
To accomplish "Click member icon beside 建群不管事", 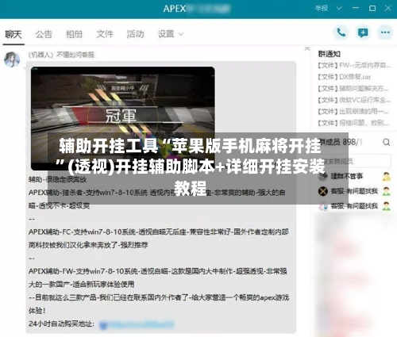I will (x=387, y=177).
